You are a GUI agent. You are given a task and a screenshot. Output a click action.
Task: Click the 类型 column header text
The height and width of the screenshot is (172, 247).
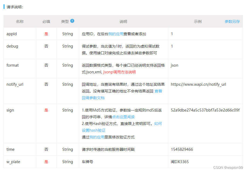pos(65,21)
